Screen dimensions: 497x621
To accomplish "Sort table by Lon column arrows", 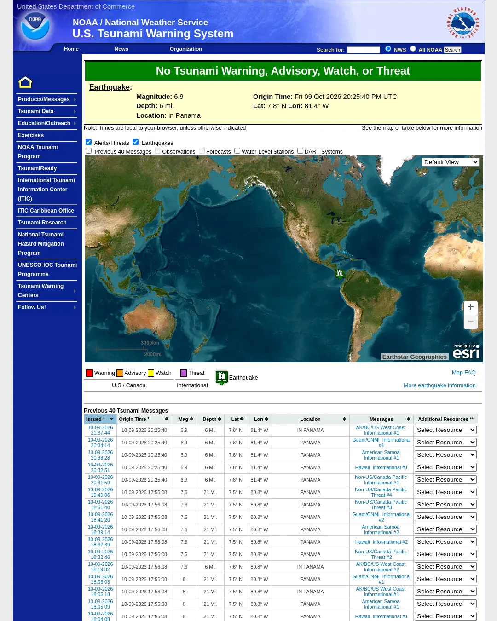I will click(266, 419).
